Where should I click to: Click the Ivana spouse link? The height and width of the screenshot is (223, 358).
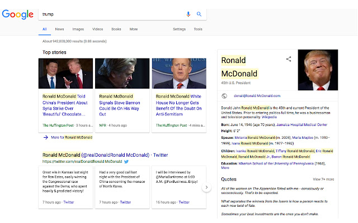[x=250, y=143]
